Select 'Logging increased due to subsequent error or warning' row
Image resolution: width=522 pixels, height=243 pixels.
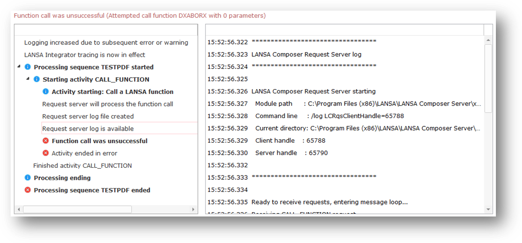106,42
